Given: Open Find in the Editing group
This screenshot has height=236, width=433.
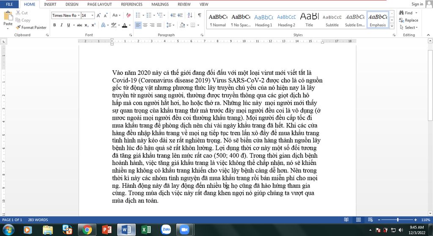Looking at the screenshot, I should [x=406, y=13].
